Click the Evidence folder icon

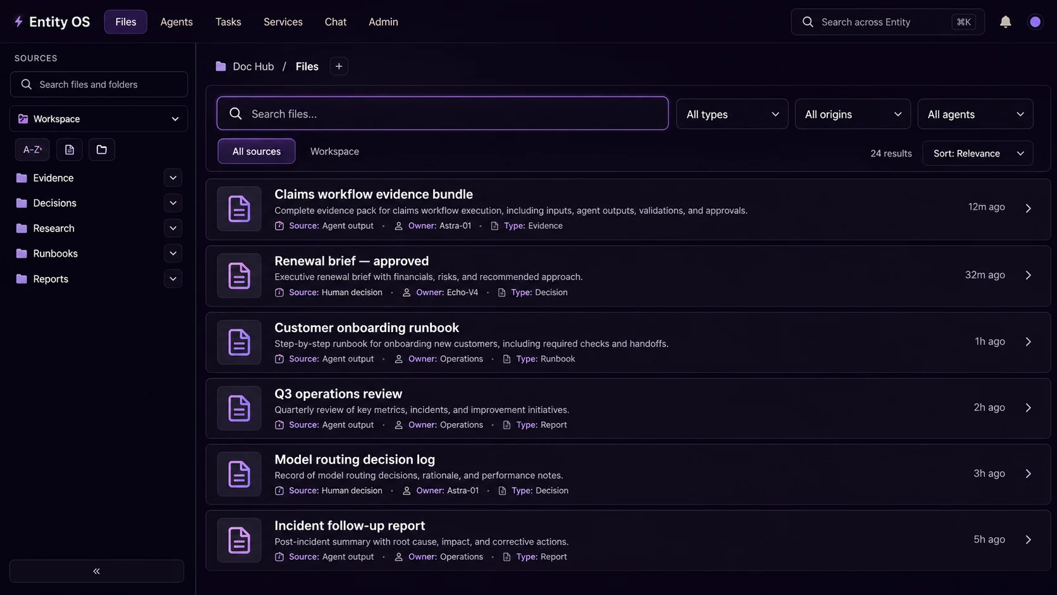pyautogui.click(x=21, y=178)
